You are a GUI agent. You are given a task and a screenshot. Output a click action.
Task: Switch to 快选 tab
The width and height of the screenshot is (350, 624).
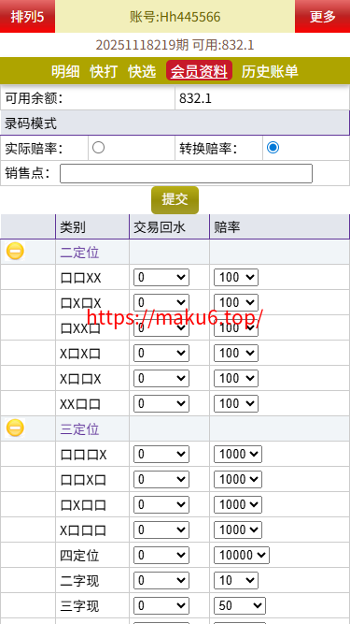pyautogui.click(x=142, y=72)
